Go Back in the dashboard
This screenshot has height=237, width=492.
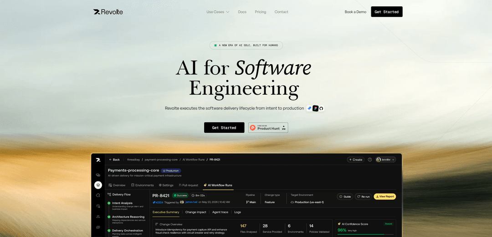coord(114,160)
